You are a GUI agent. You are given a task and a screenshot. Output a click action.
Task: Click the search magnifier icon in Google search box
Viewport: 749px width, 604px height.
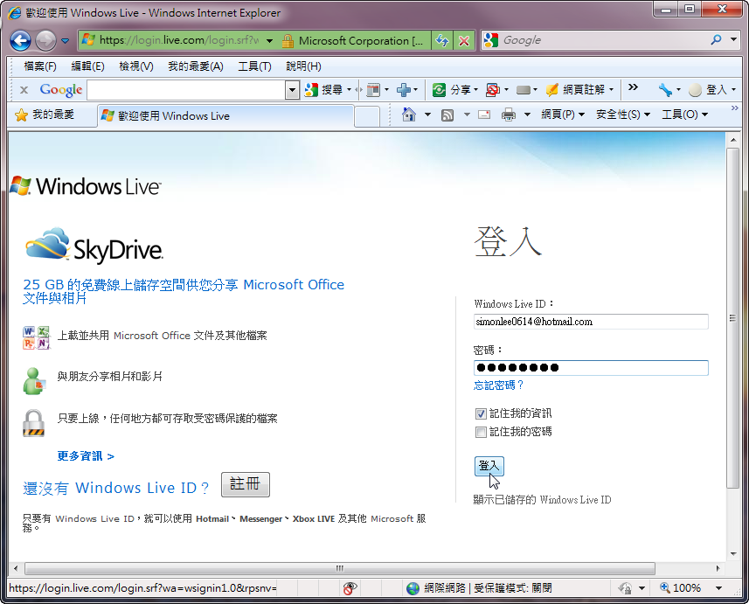point(716,39)
